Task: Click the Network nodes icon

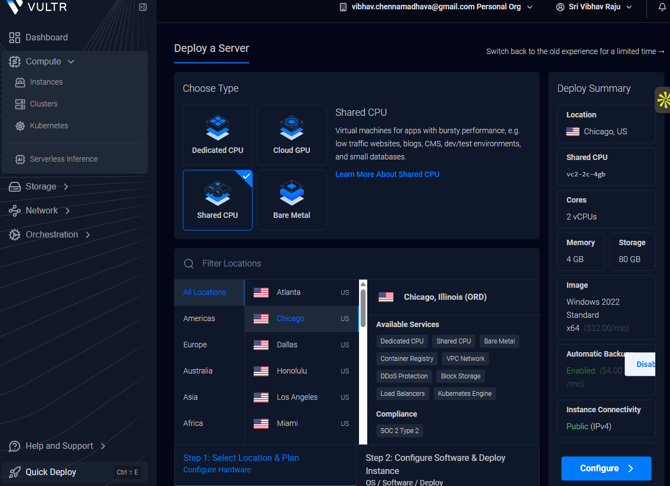Action: coord(15,211)
